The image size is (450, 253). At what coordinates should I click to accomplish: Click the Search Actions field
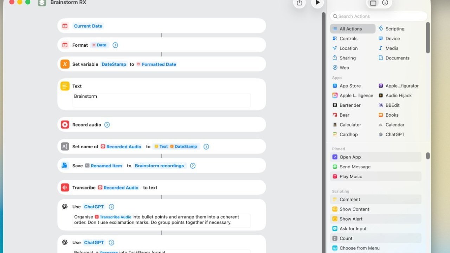379,16
